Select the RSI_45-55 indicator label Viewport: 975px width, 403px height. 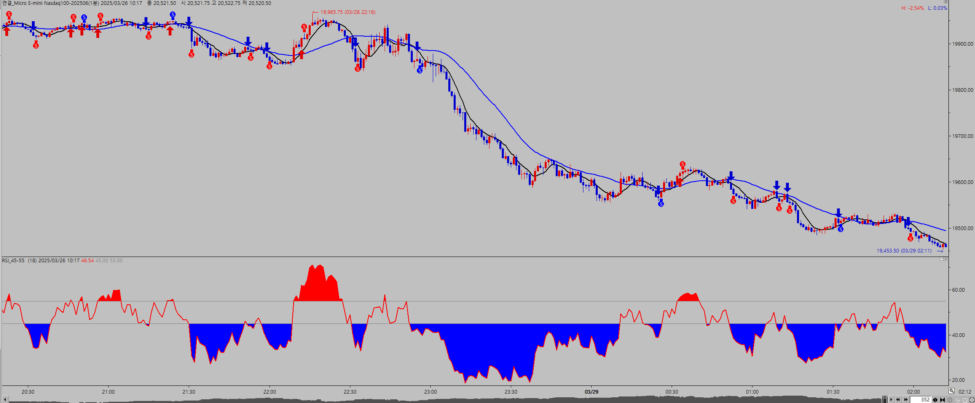tap(13, 261)
